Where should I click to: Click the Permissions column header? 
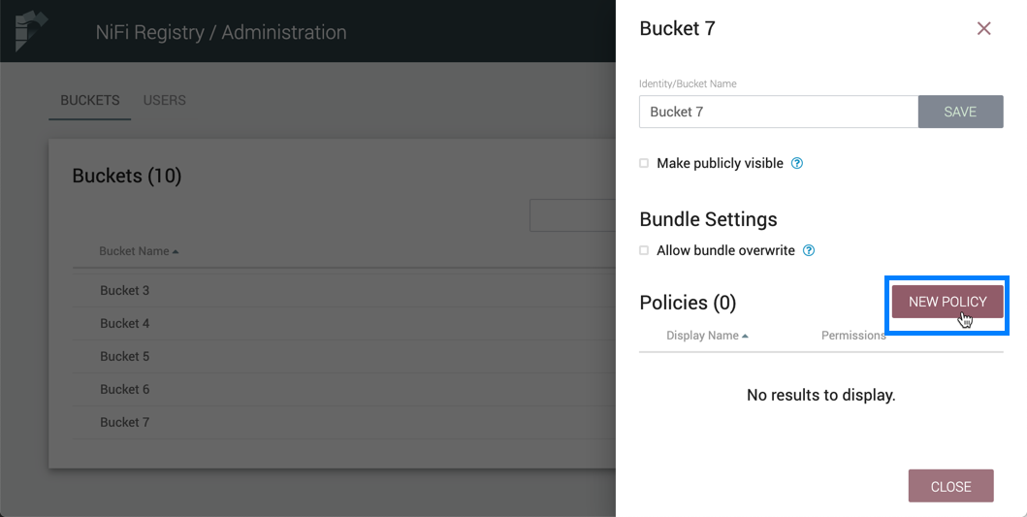(x=852, y=336)
